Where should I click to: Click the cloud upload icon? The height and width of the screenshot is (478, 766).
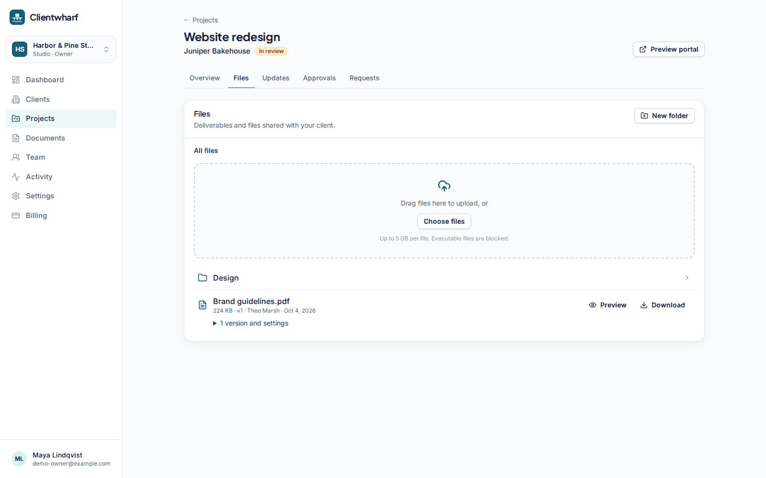444,186
